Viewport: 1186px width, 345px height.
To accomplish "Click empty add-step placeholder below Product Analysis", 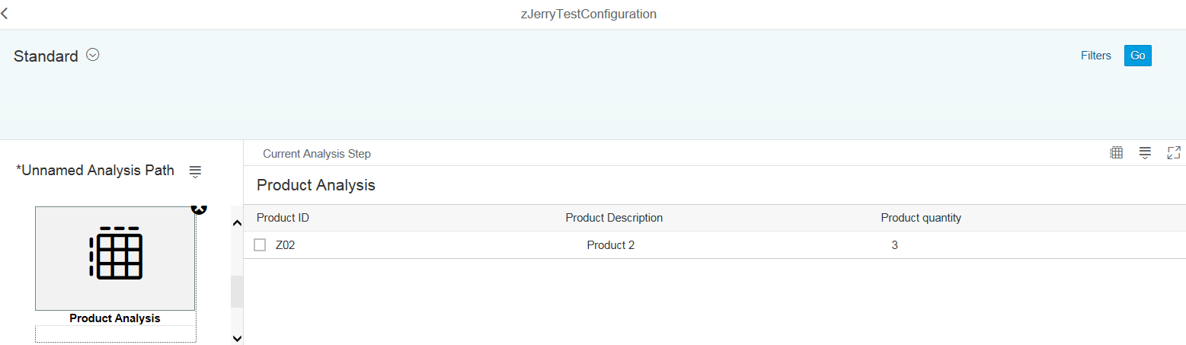I will [x=116, y=334].
